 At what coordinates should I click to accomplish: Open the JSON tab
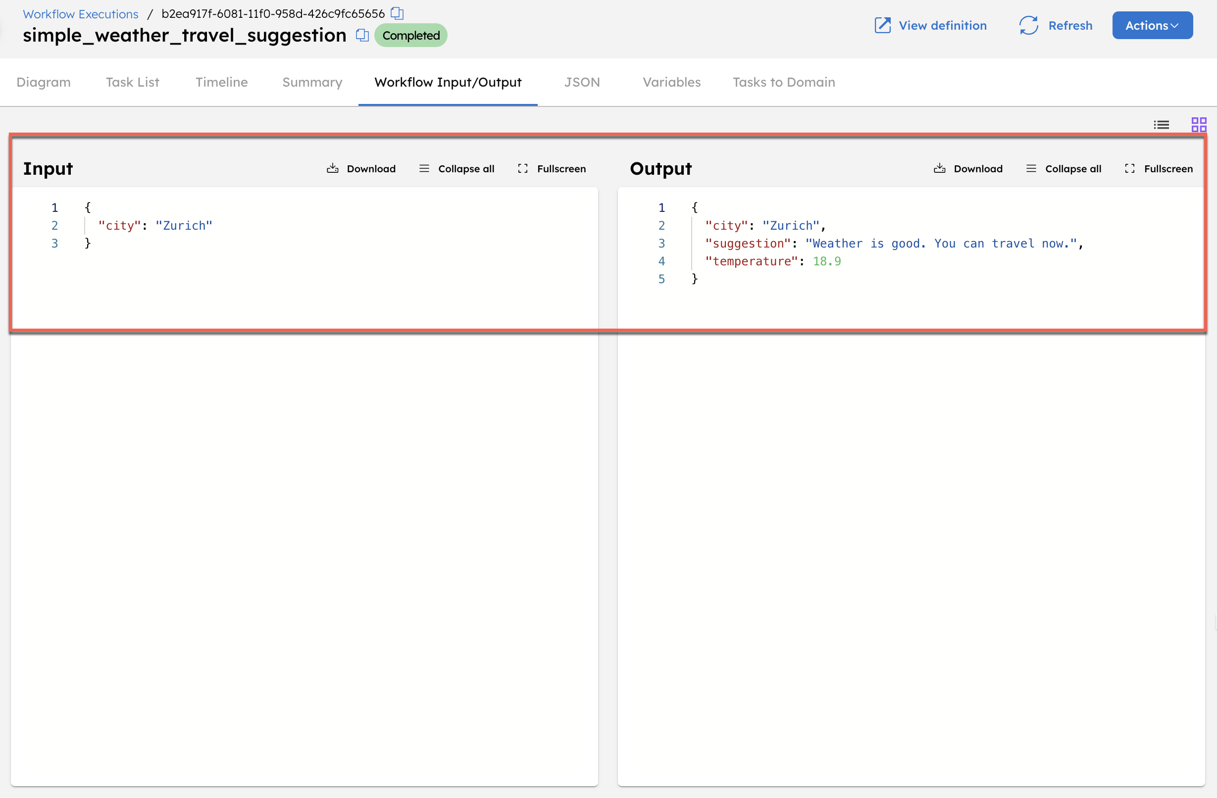pyautogui.click(x=582, y=82)
